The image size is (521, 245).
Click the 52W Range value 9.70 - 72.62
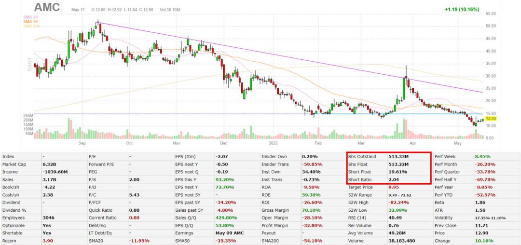tap(399, 195)
